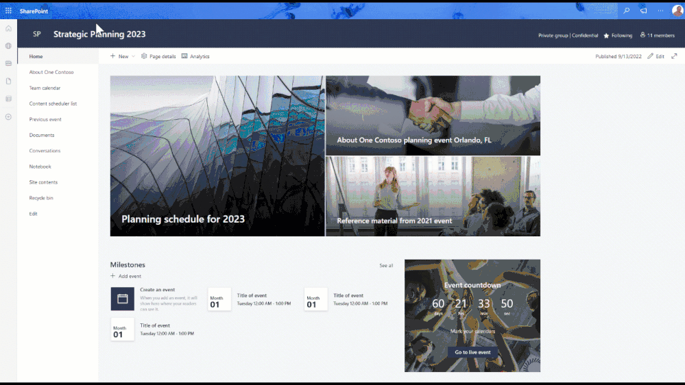The width and height of the screenshot is (685, 385).
Task: Click Private group | Confidential label
Action: click(568, 36)
